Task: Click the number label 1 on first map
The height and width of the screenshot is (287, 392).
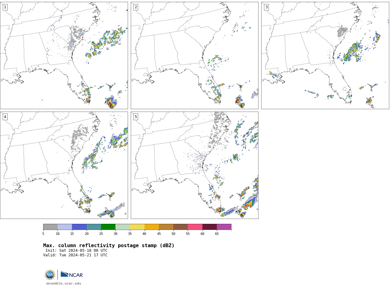Action: [5, 7]
